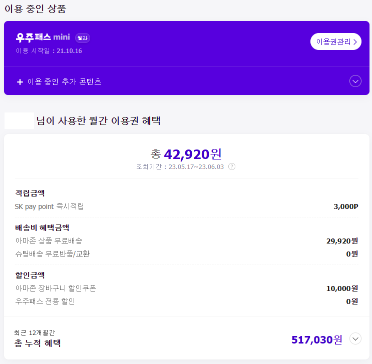Click SK pay point 즉시적립 row

tap(186, 206)
